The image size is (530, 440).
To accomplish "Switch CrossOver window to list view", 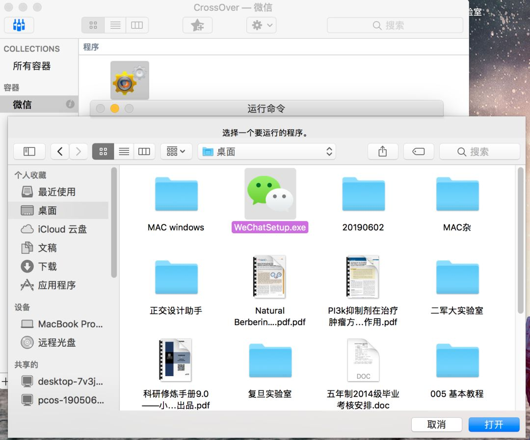I will 115,25.
